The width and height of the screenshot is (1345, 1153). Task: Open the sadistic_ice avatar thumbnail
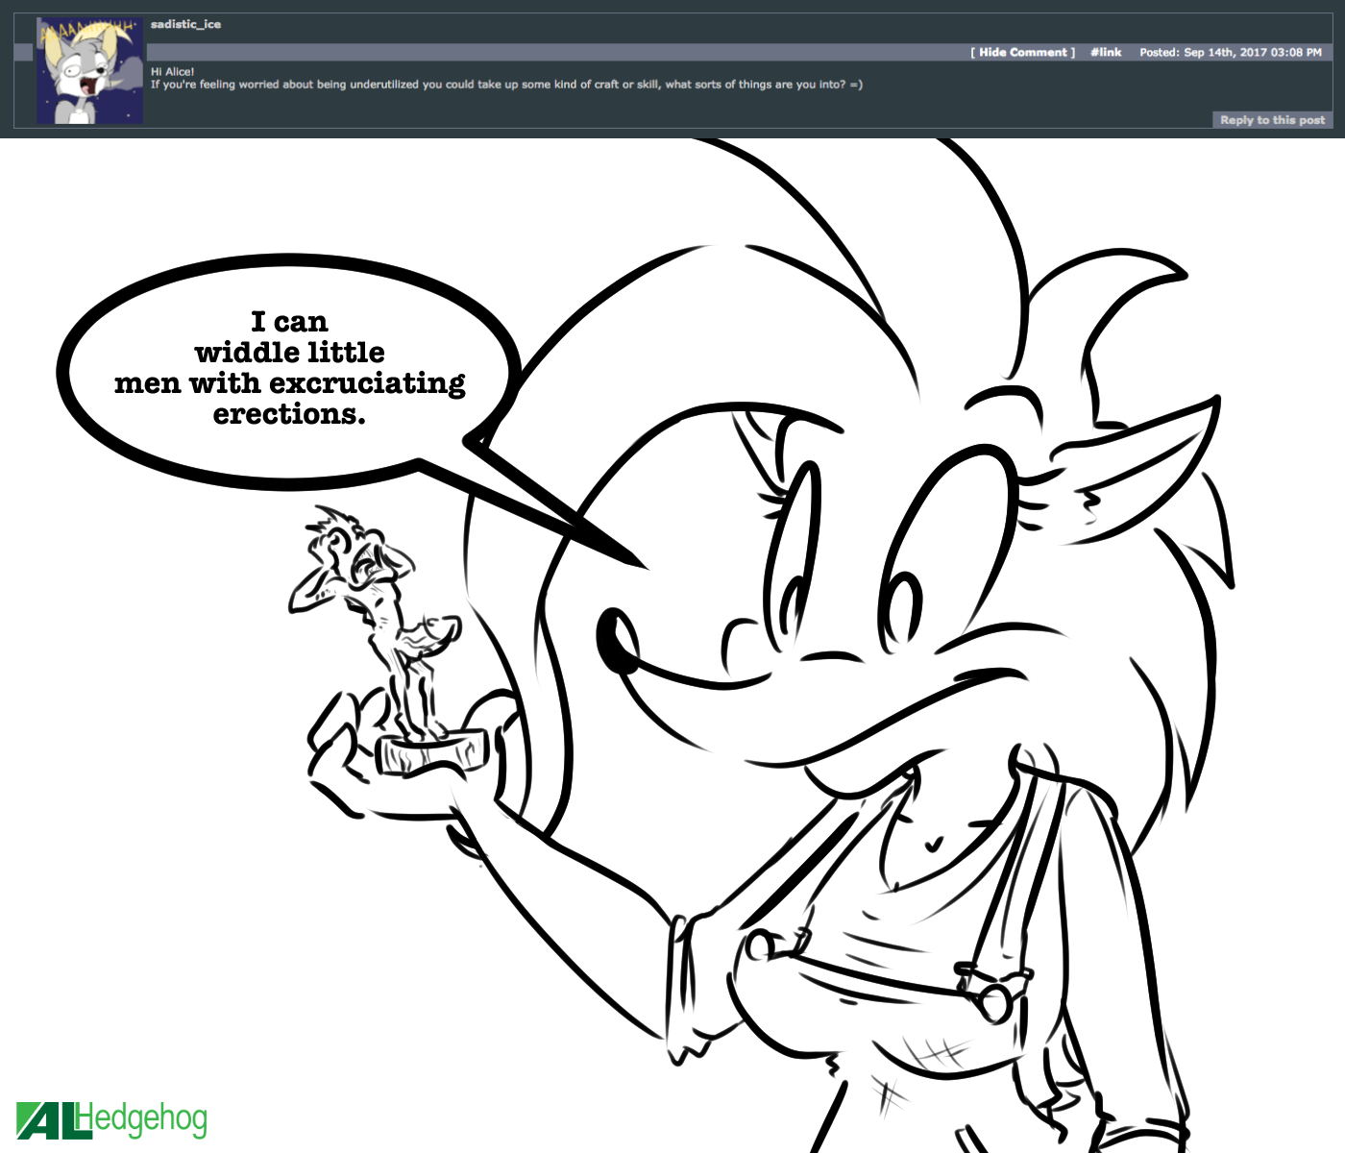coord(90,70)
